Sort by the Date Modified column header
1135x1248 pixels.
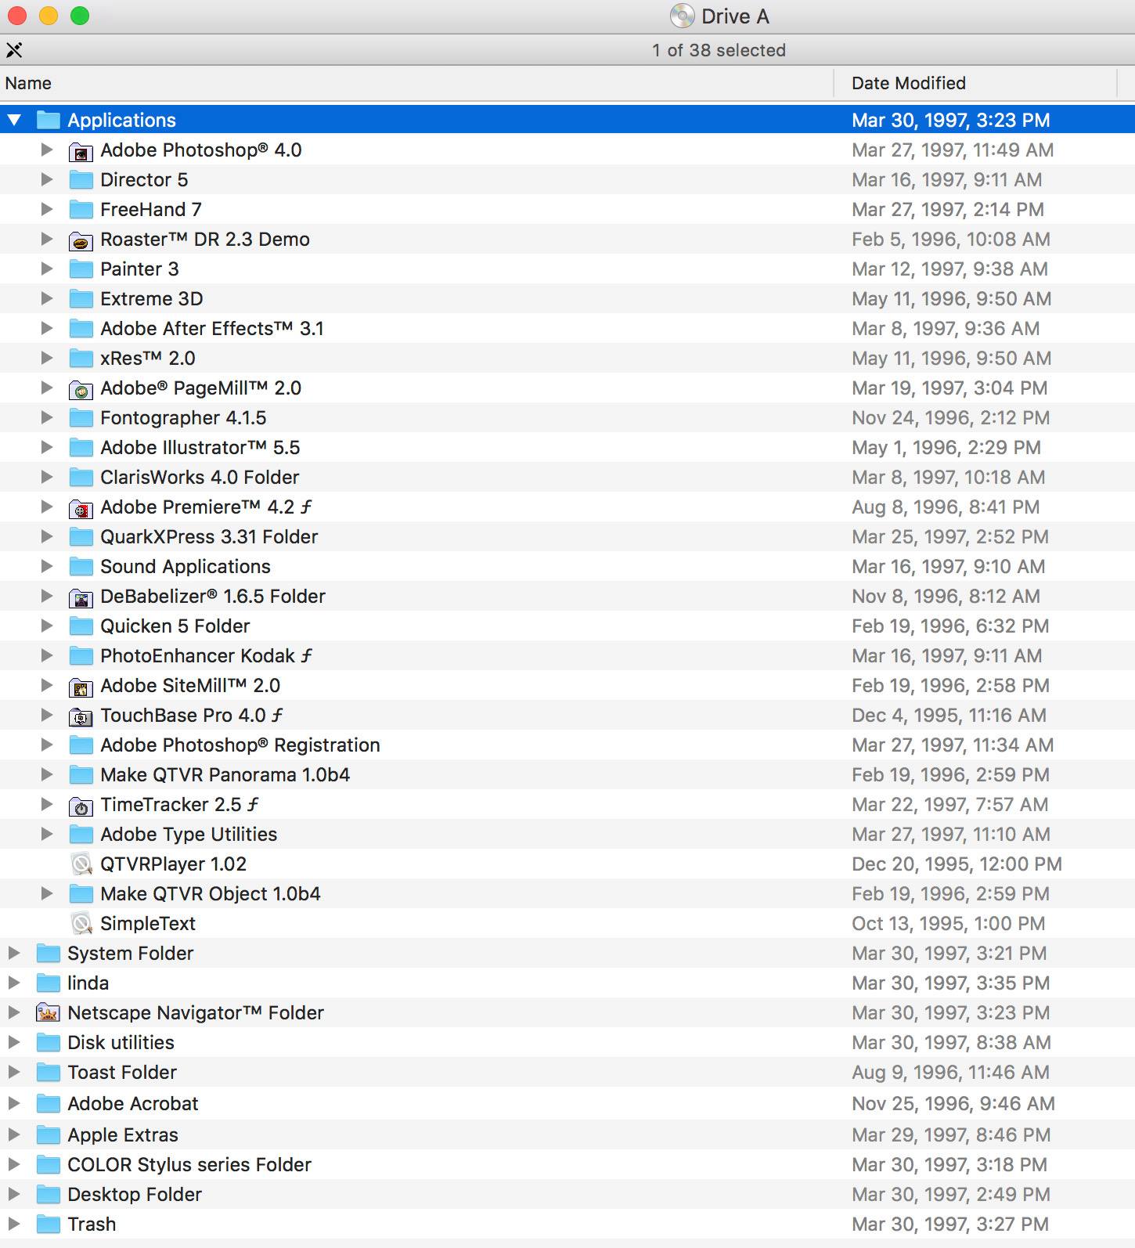976,83
